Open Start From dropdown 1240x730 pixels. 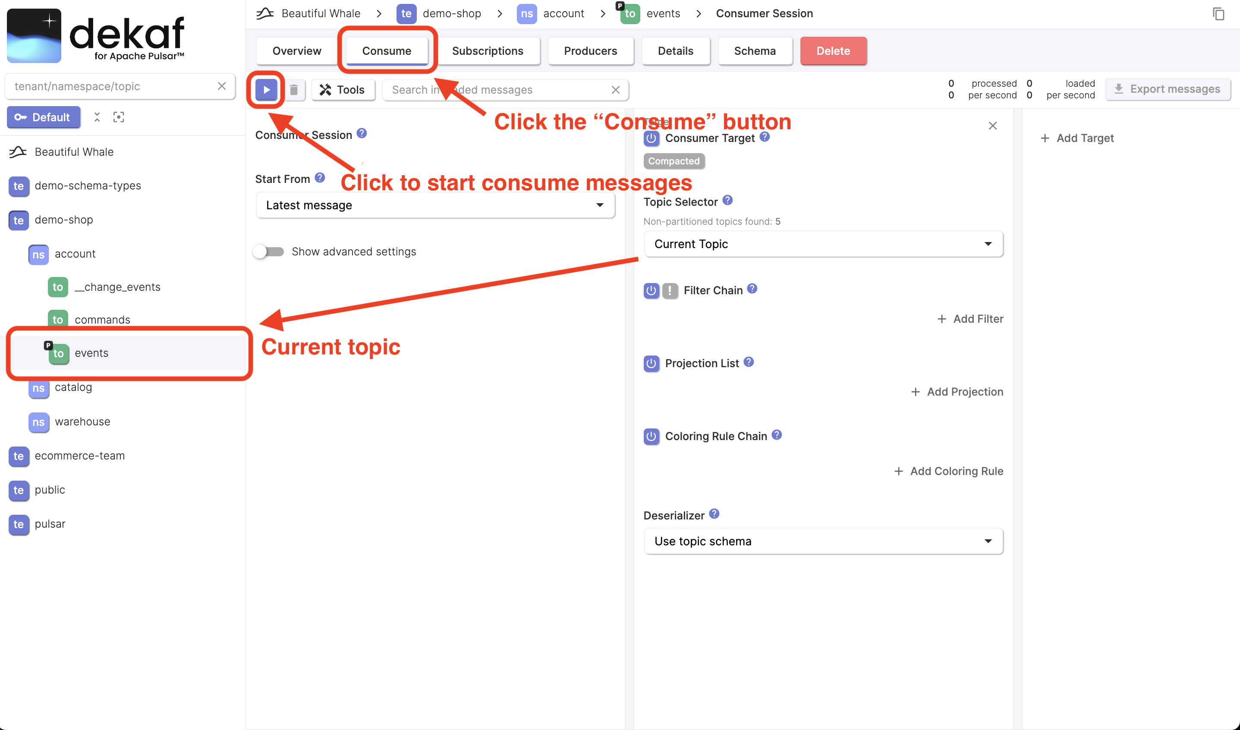click(435, 205)
